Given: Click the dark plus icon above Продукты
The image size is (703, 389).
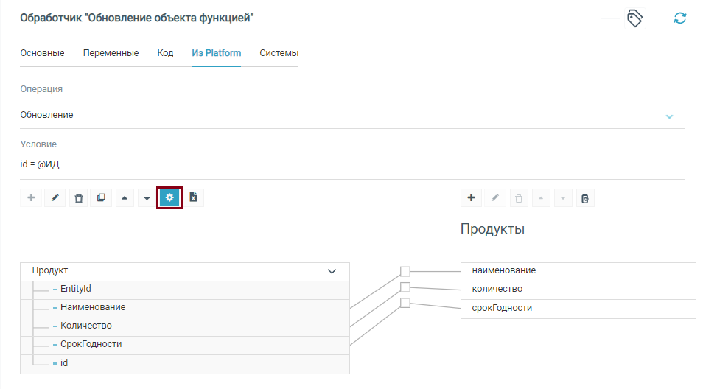Looking at the screenshot, I should point(472,197).
